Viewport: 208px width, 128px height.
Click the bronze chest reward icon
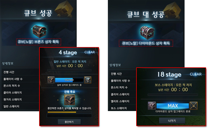[40, 31]
